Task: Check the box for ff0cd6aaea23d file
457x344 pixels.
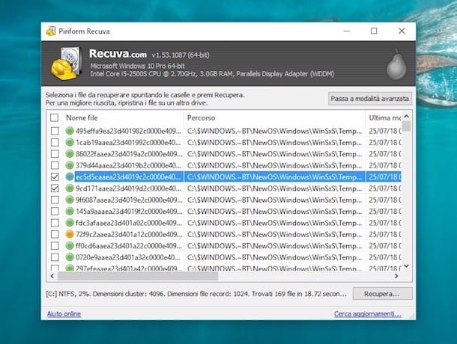Action: coord(55,245)
